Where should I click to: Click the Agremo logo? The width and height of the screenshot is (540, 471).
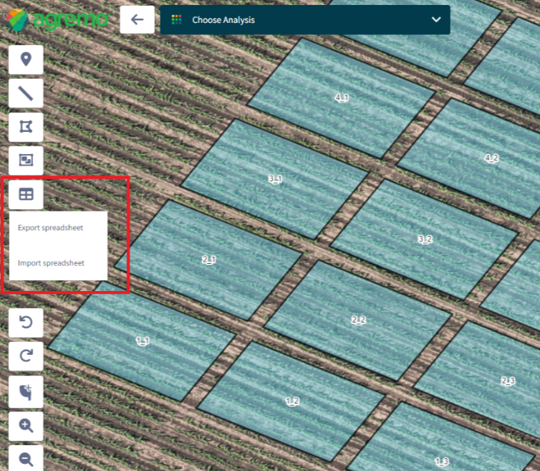[x=57, y=20]
